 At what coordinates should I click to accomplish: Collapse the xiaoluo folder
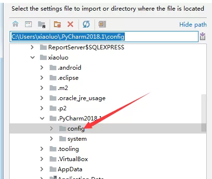coord(32,58)
